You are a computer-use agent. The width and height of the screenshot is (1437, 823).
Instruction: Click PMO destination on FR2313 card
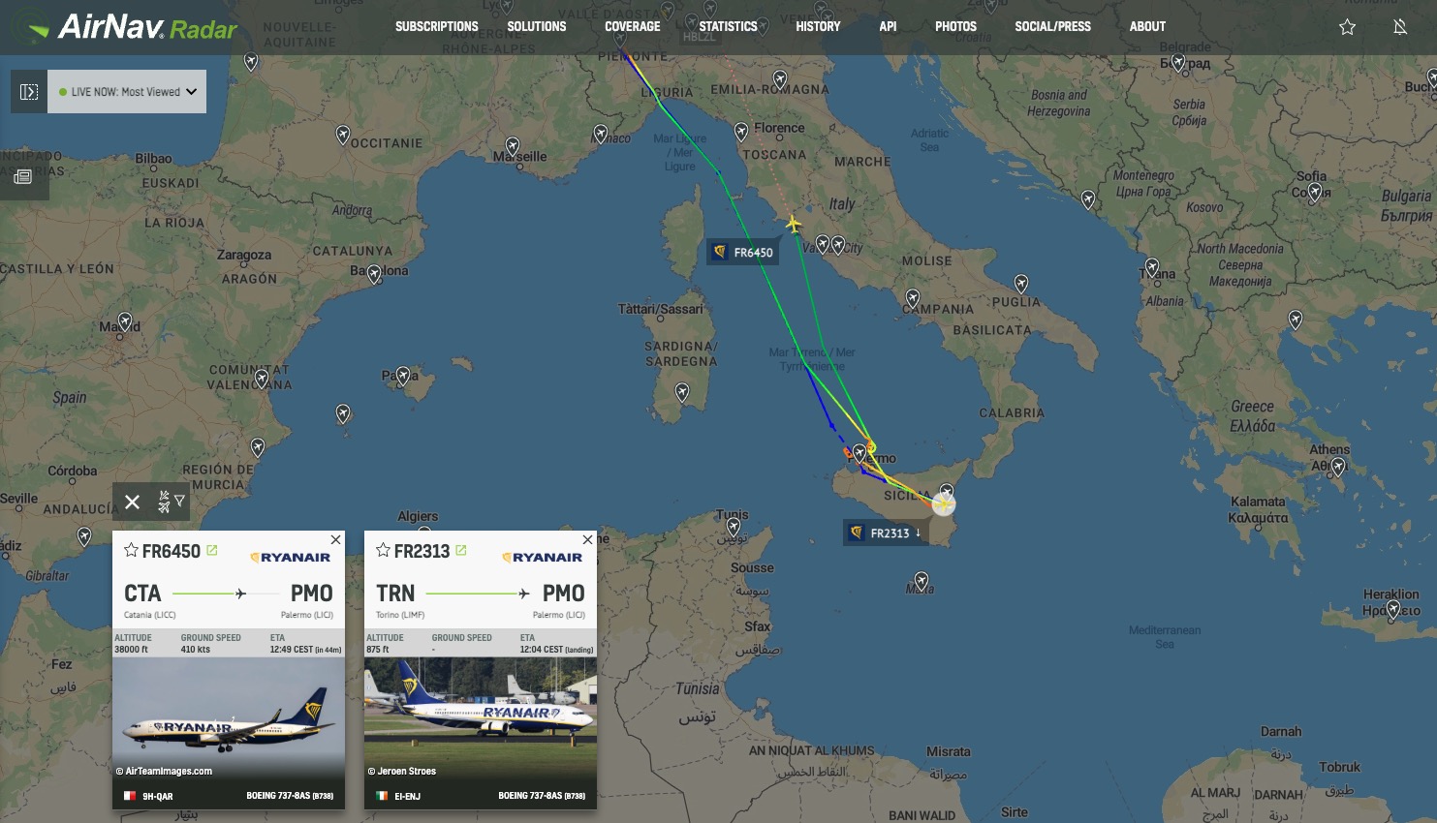pos(564,594)
